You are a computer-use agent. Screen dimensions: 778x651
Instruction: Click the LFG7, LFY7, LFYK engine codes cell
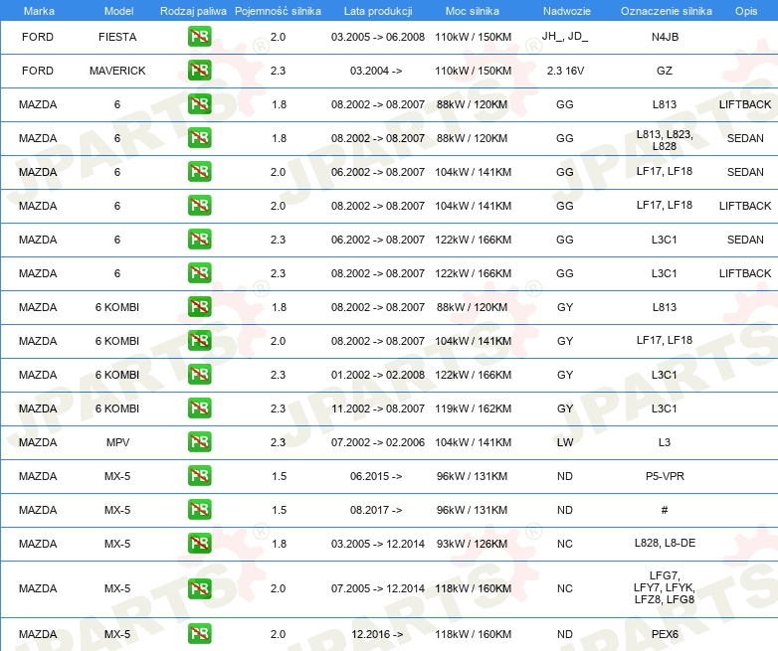coord(665,587)
